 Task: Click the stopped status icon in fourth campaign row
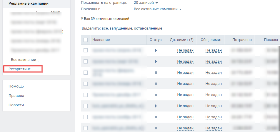pos(156,84)
